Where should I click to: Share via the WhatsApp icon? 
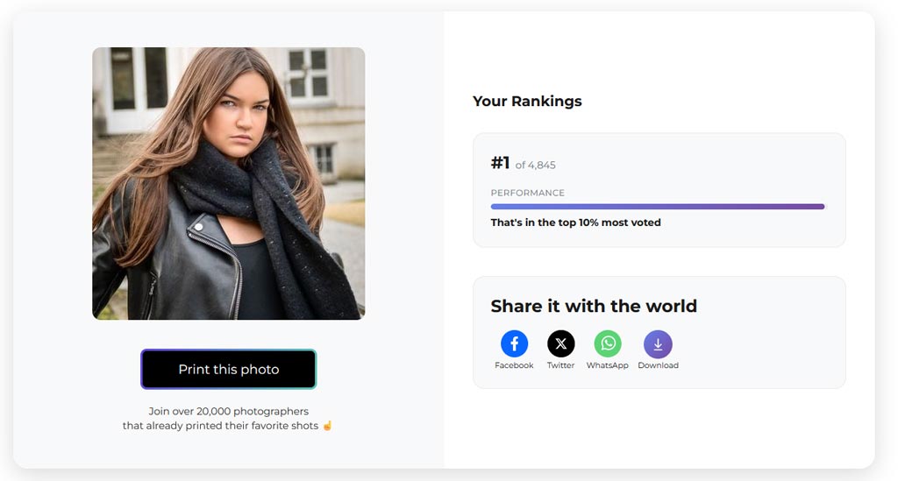point(608,343)
